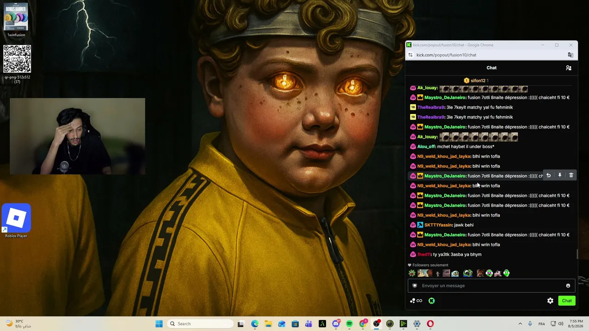
Task: Click the Google Translate icon in Chrome
Action: [x=571, y=55]
